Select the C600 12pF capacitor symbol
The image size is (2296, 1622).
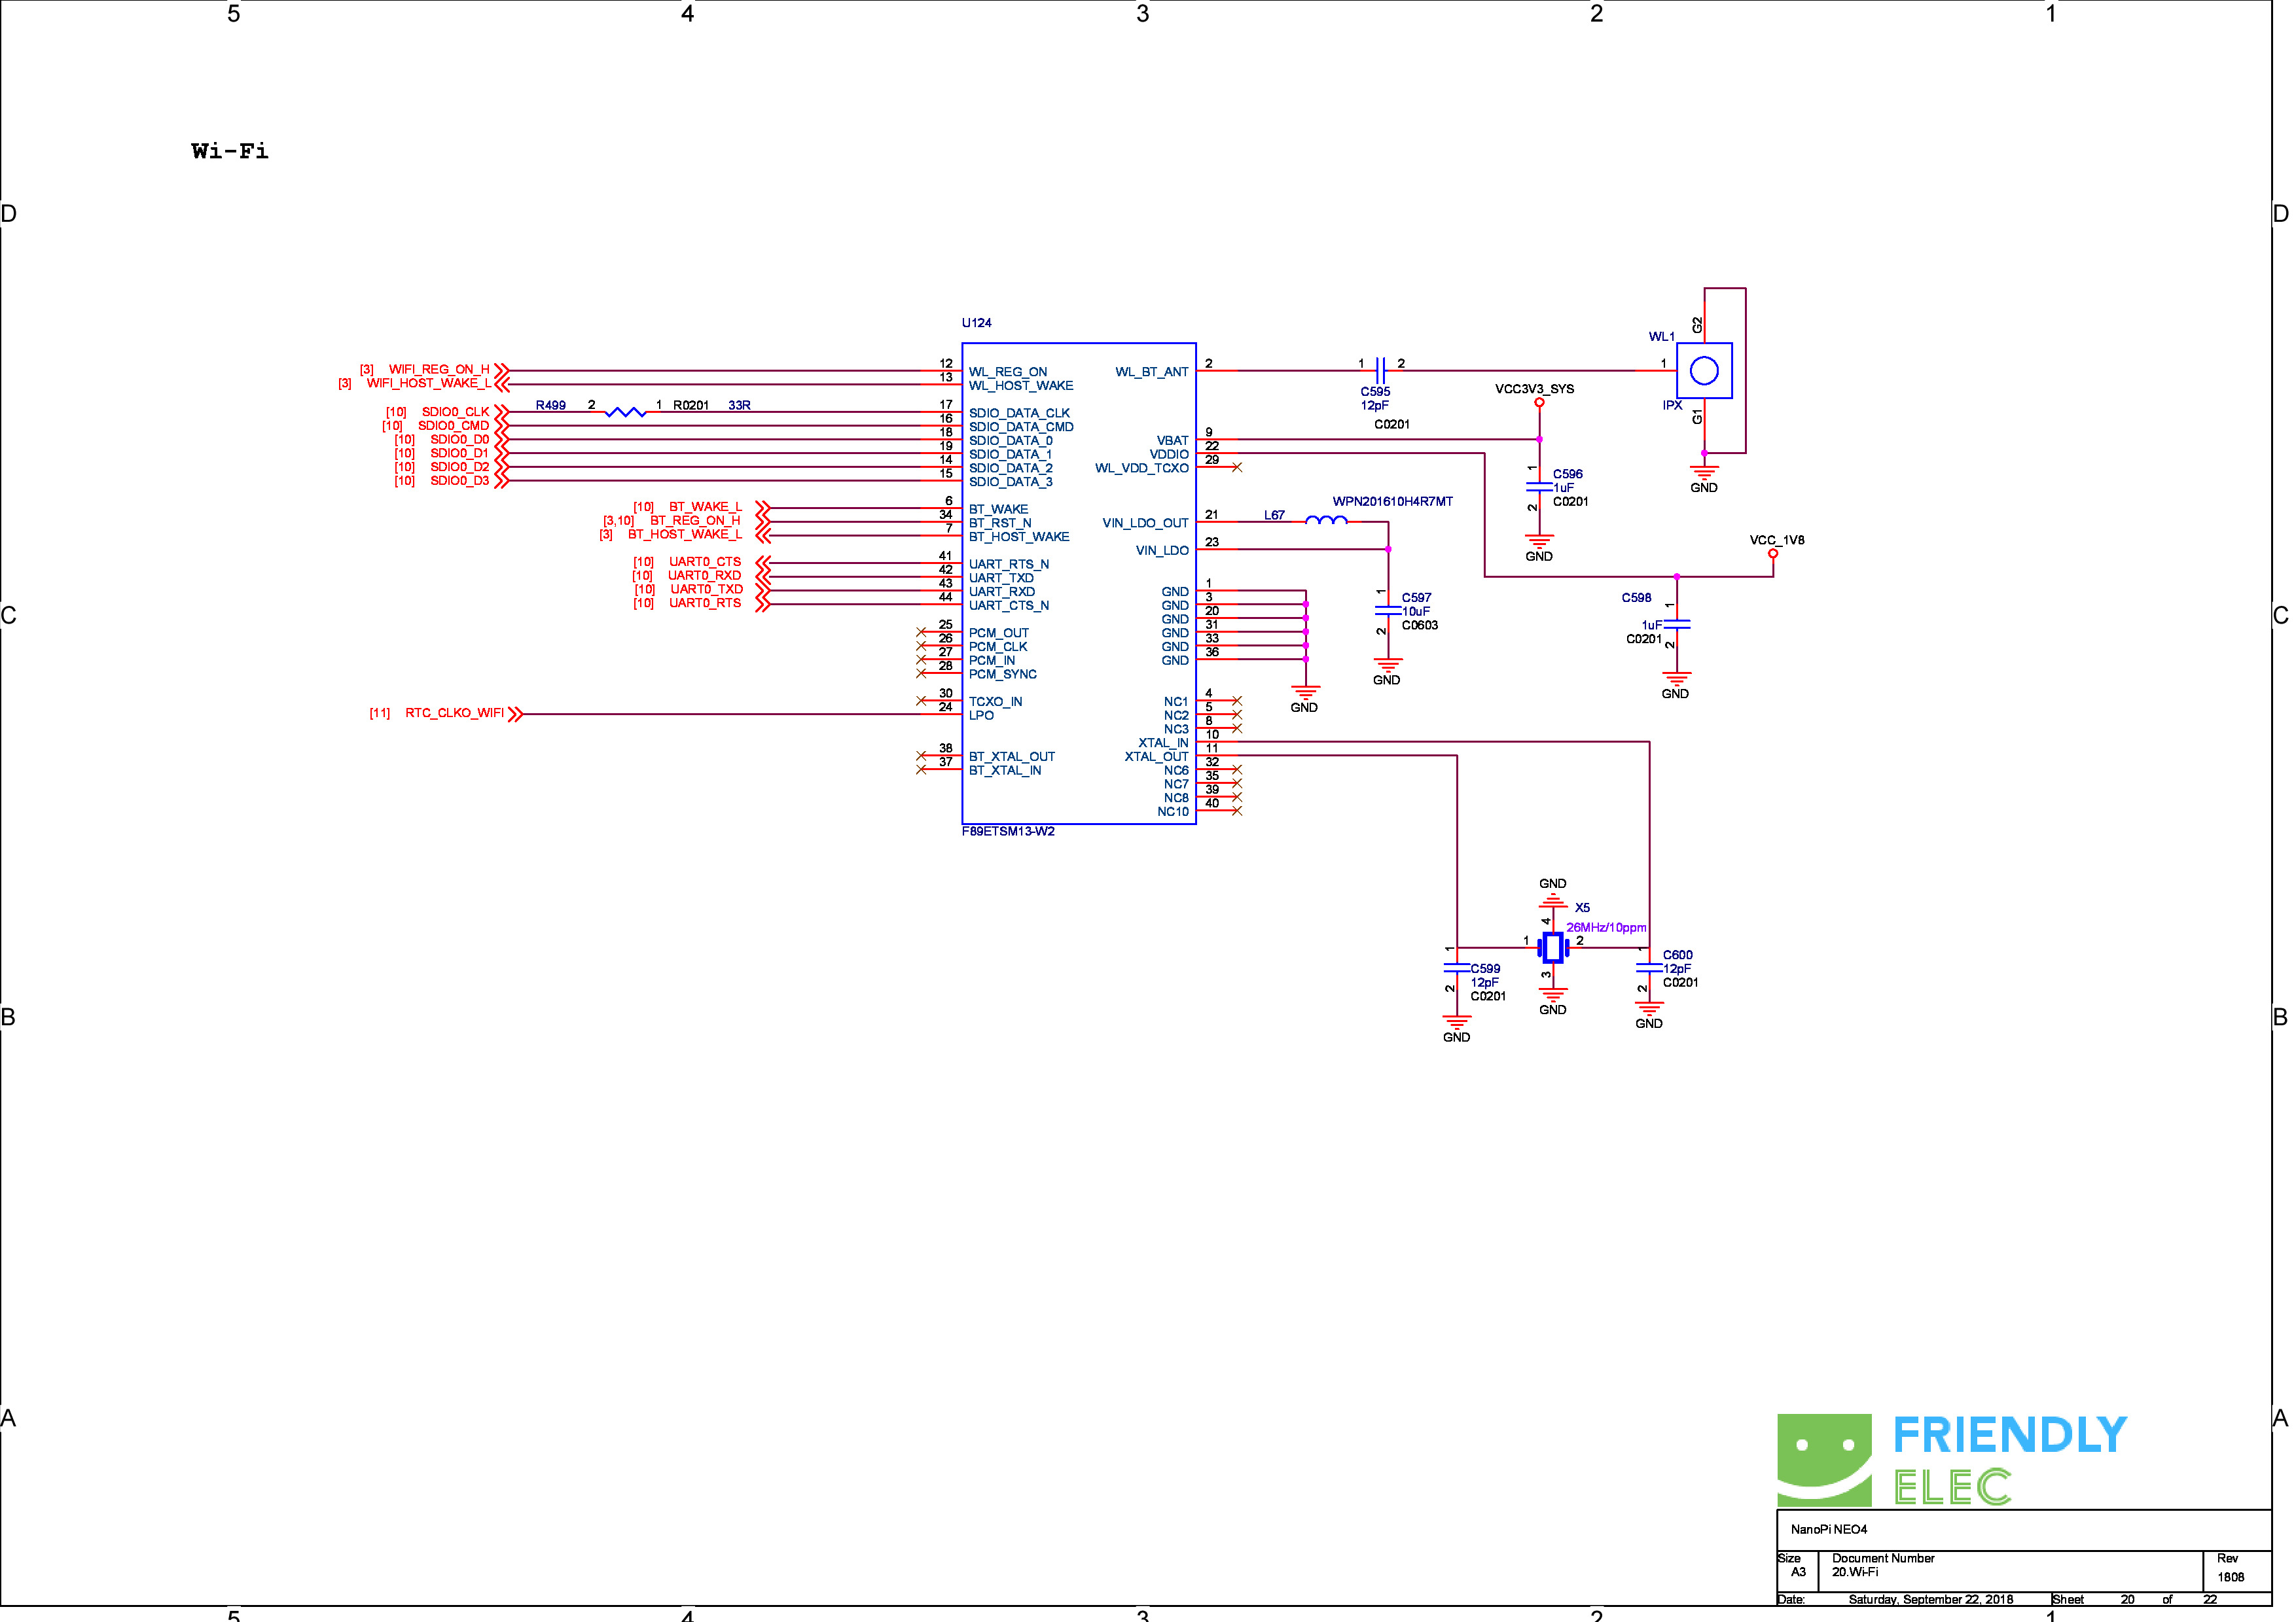(x=1649, y=968)
